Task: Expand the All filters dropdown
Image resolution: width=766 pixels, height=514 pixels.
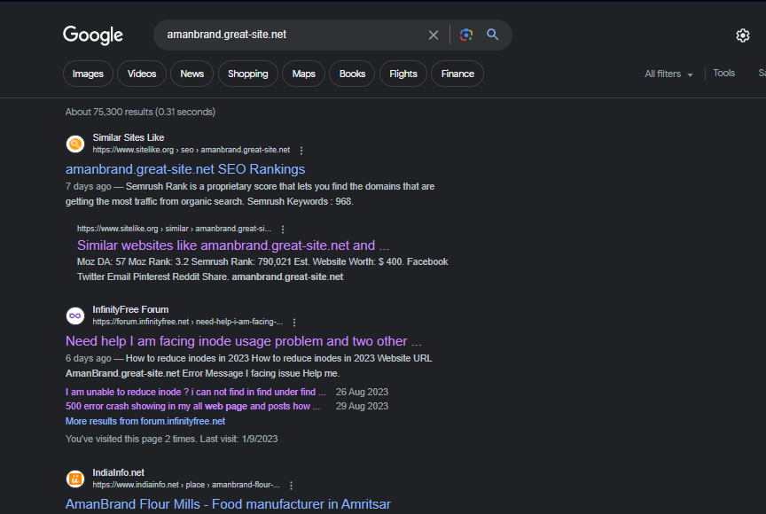Action: [668, 74]
